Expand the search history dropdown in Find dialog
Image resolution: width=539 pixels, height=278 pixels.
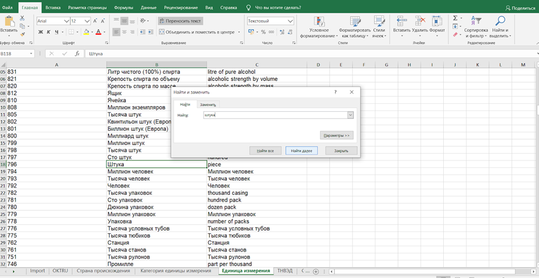coord(350,115)
